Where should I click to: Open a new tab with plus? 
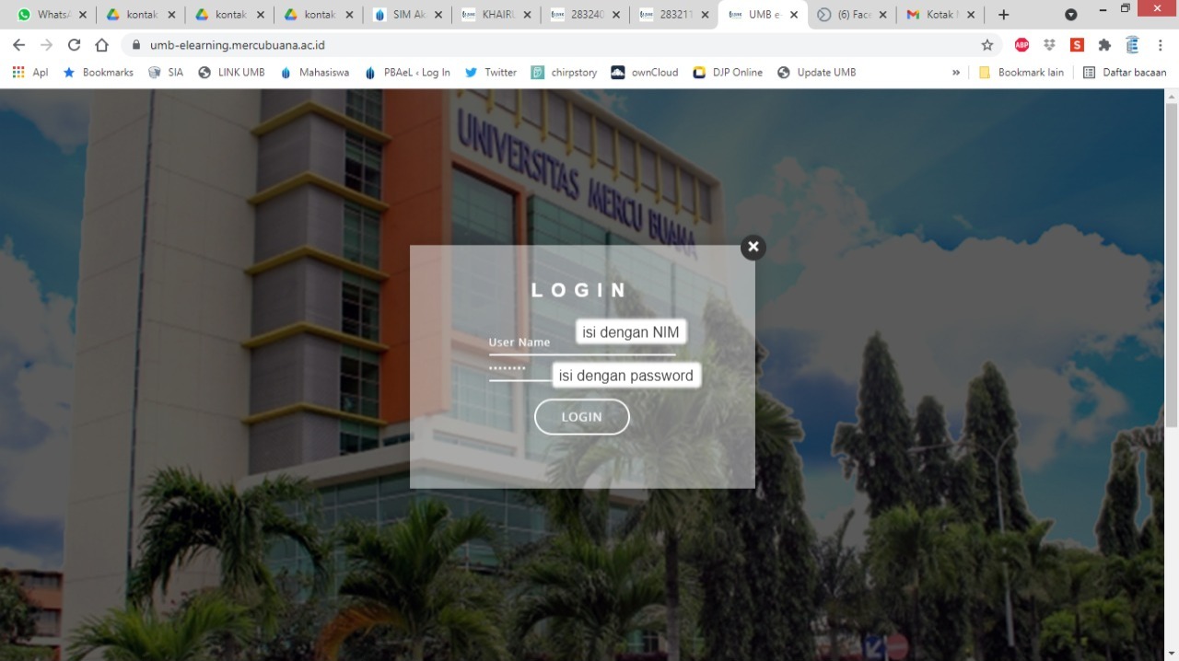pyautogui.click(x=1003, y=15)
